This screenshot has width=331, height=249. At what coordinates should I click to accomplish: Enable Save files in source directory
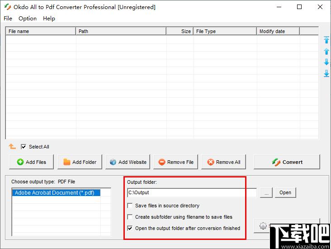click(x=130, y=206)
